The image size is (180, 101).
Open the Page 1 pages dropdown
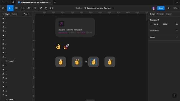click(x=27, y=14)
